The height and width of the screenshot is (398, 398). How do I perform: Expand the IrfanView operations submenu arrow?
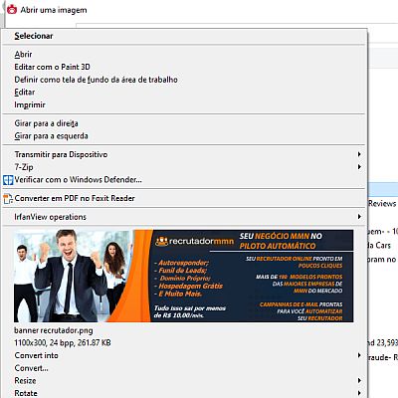(x=359, y=217)
